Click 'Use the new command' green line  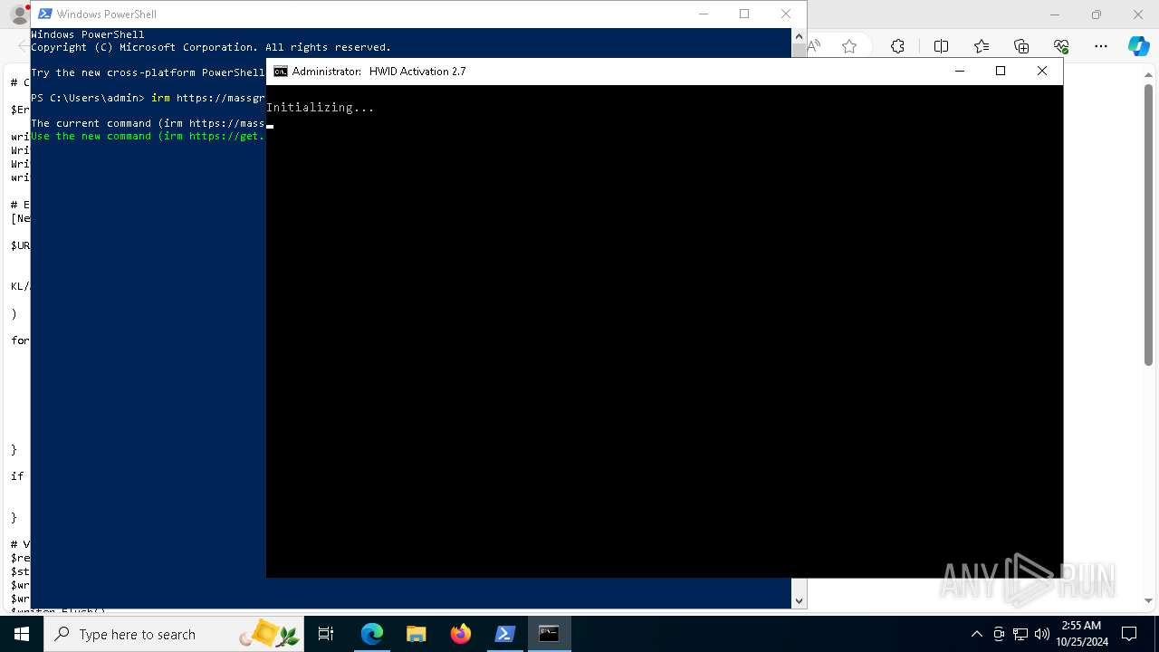[148, 136]
